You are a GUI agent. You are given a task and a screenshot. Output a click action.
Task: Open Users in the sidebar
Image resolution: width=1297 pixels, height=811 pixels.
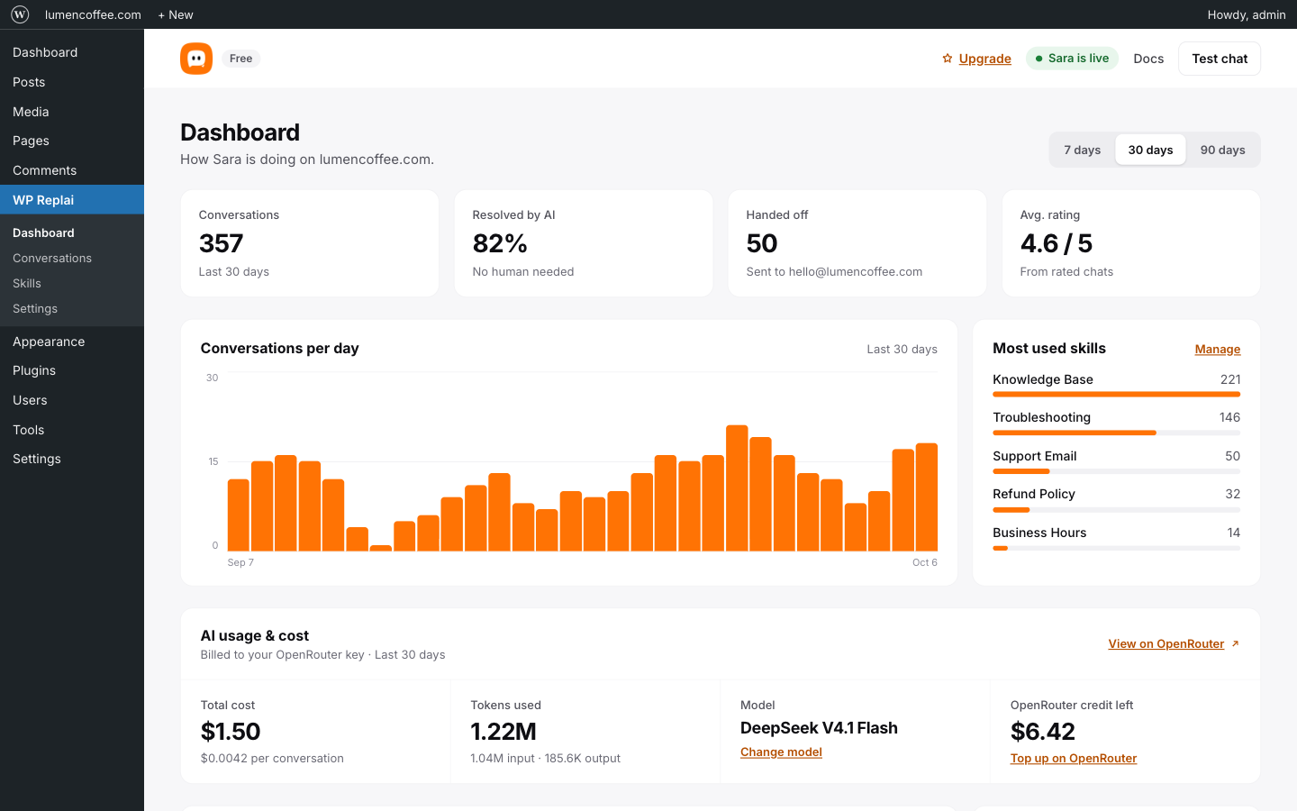(x=72, y=400)
